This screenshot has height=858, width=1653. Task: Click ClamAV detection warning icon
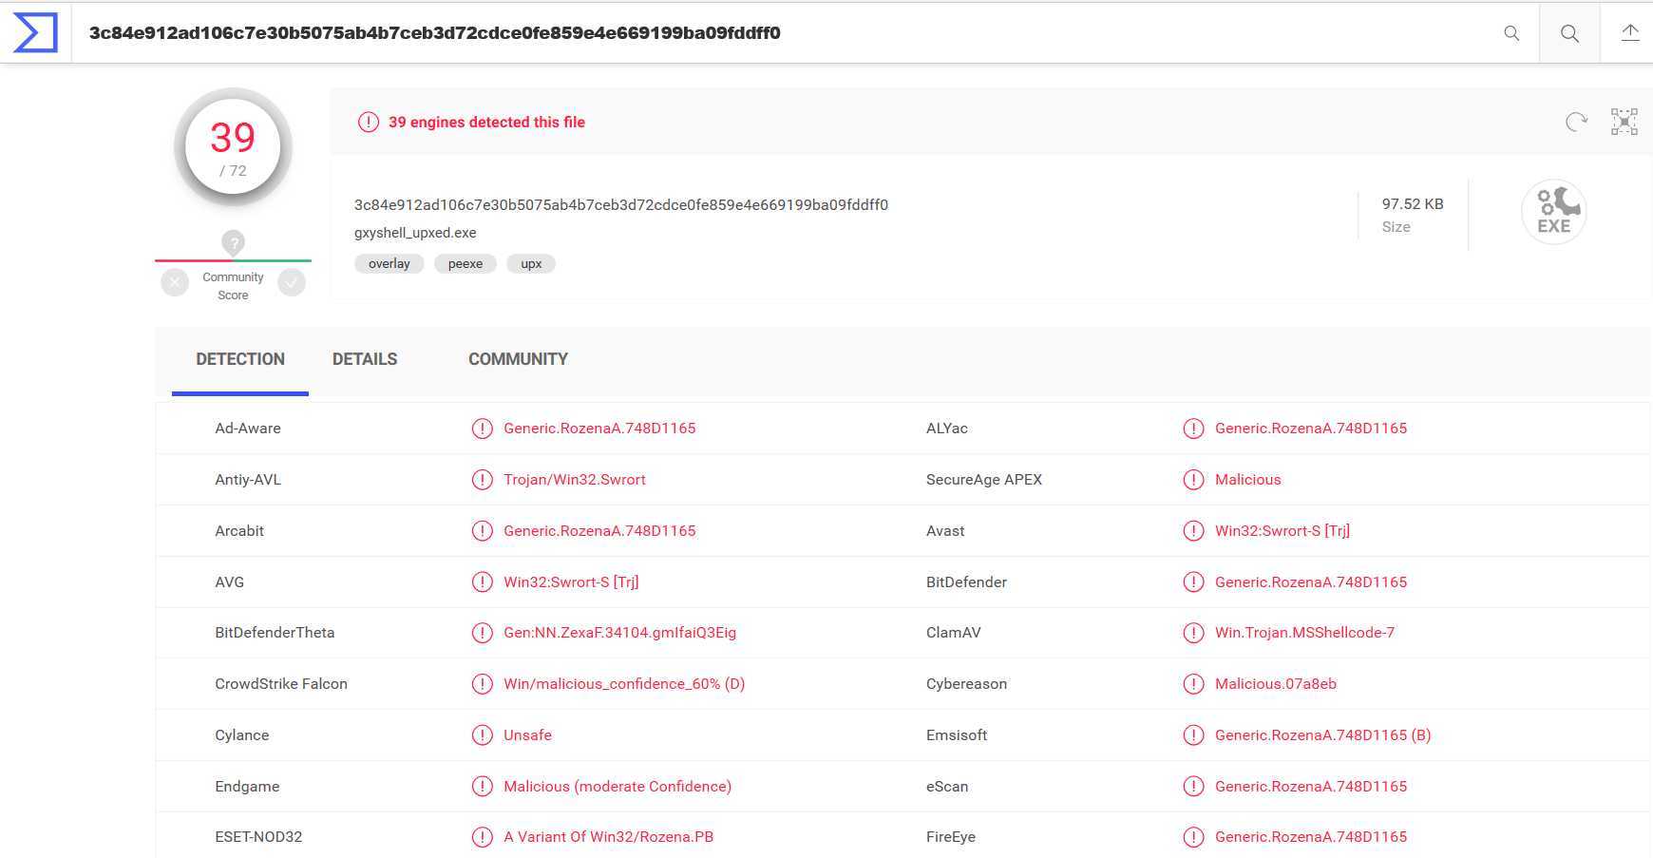tap(1193, 633)
